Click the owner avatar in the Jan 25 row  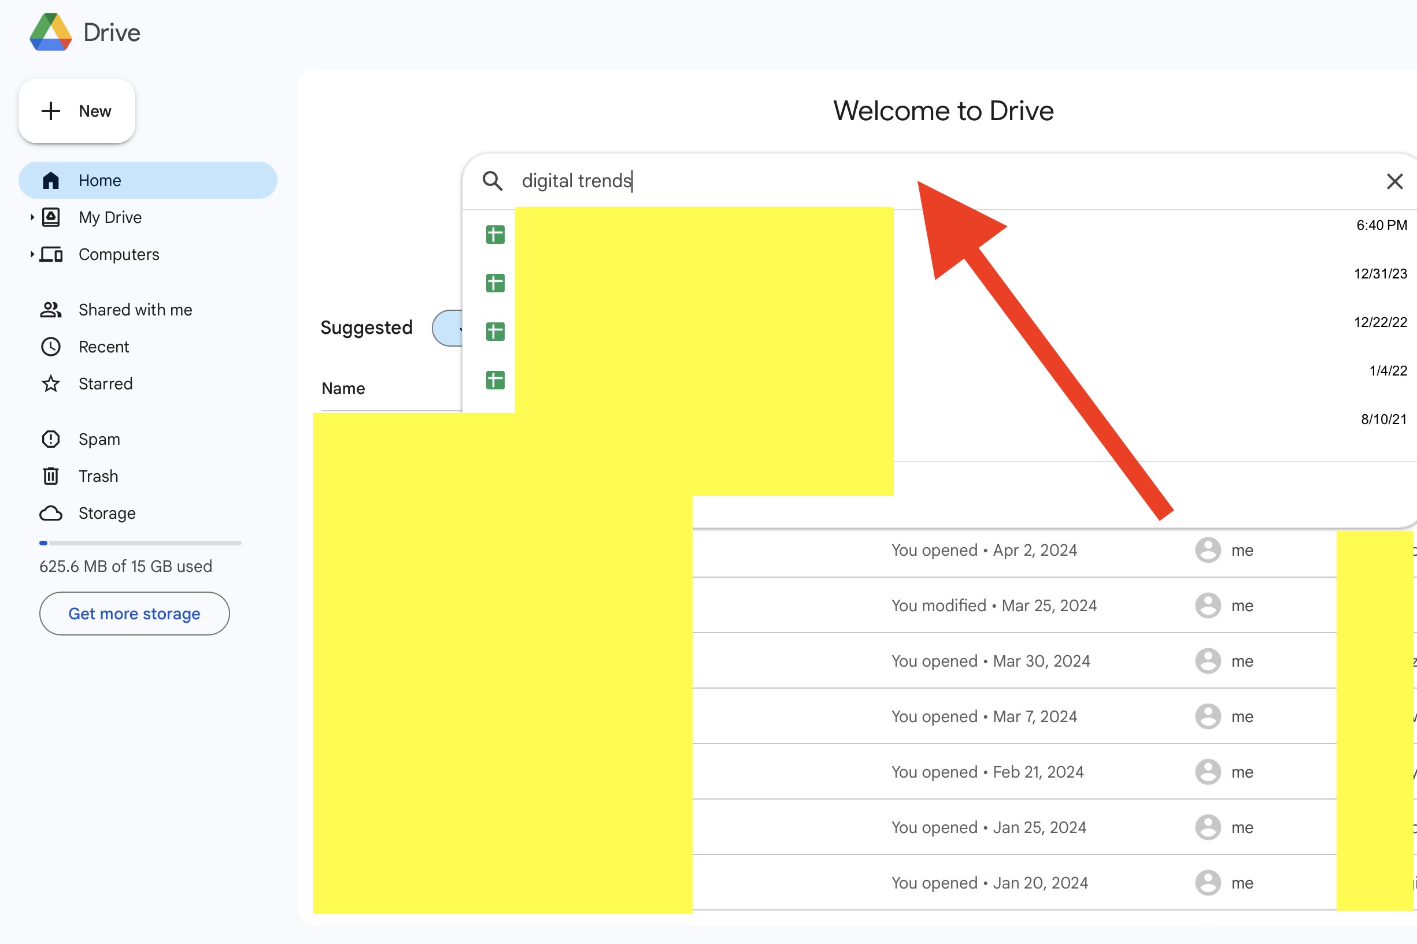tap(1208, 827)
